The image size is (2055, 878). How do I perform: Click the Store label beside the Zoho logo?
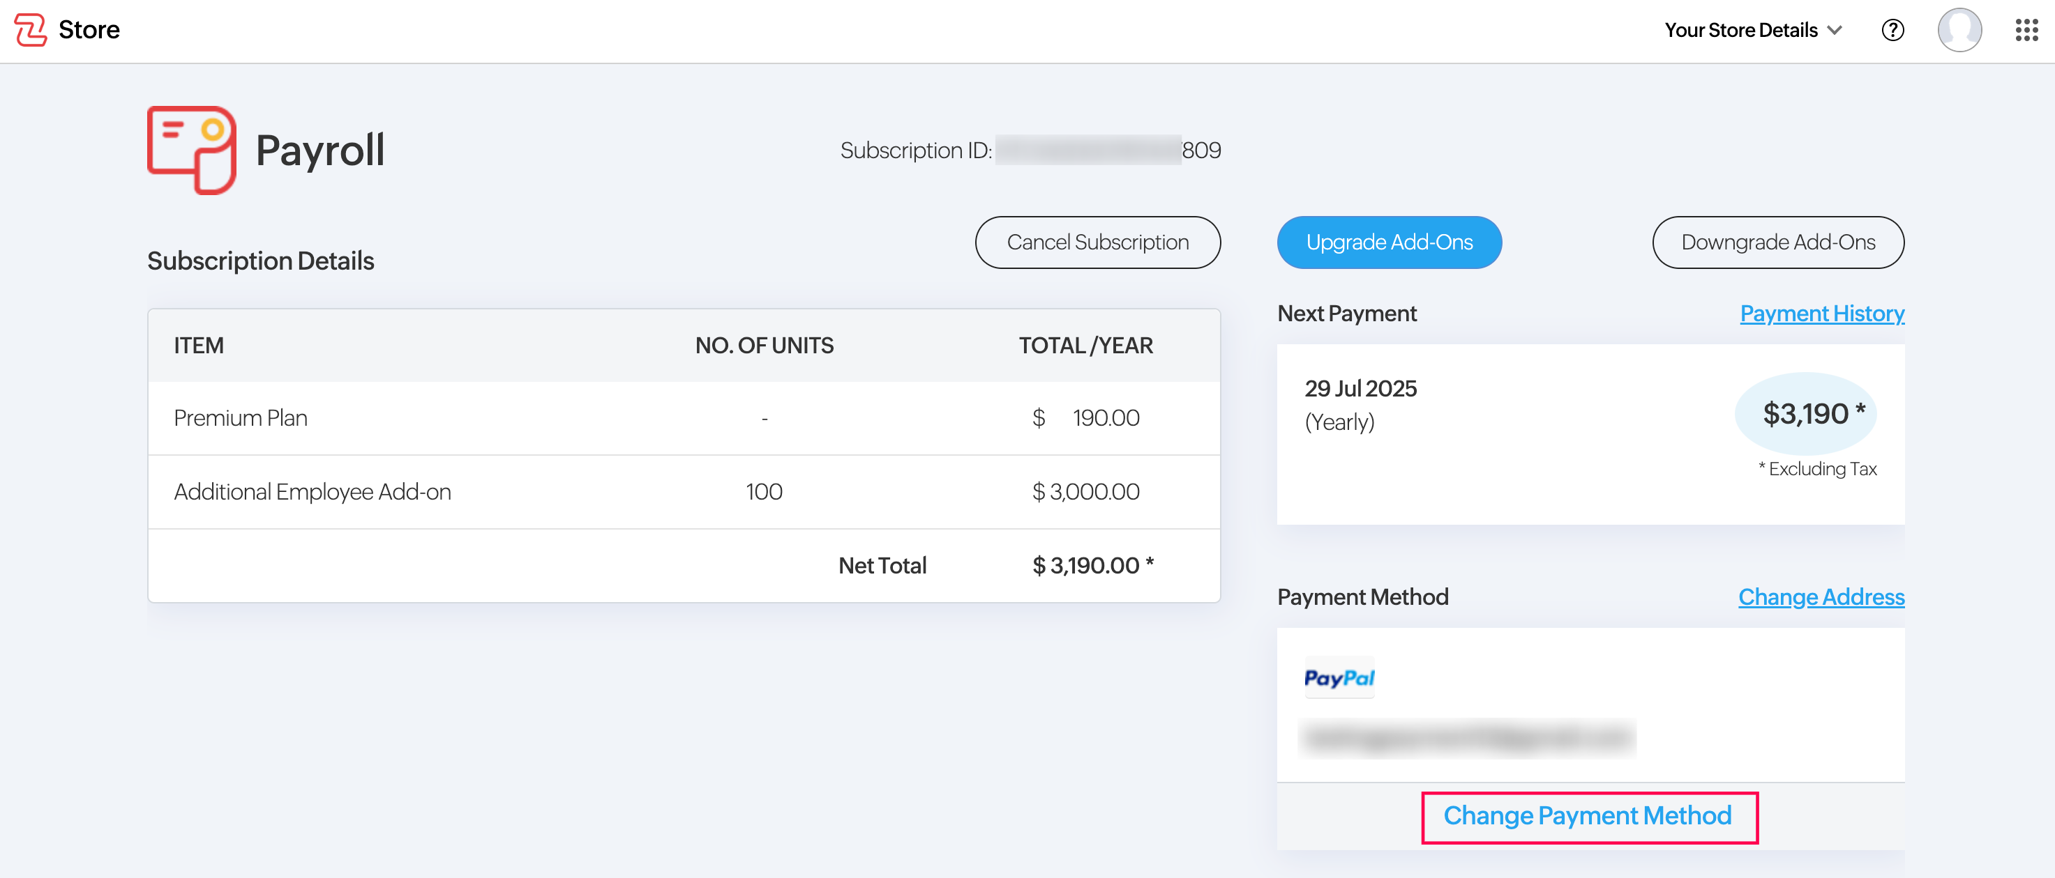pyautogui.click(x=89, y=29)
